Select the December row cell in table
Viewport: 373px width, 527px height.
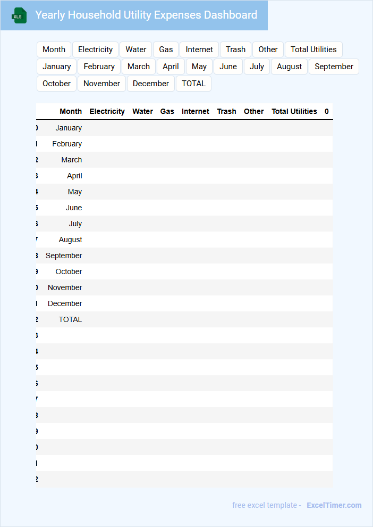coord(65,303)
